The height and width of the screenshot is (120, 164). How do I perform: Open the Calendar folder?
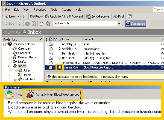[24, 48]
